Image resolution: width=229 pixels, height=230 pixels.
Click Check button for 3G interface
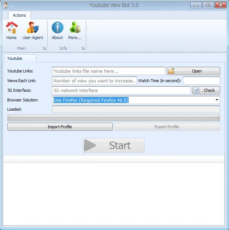(x=206, y=90)
